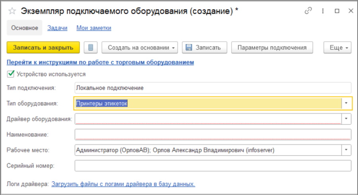Click the Записать и закрыть button
The height and width of the screenshot is (195, 358).
43,47
